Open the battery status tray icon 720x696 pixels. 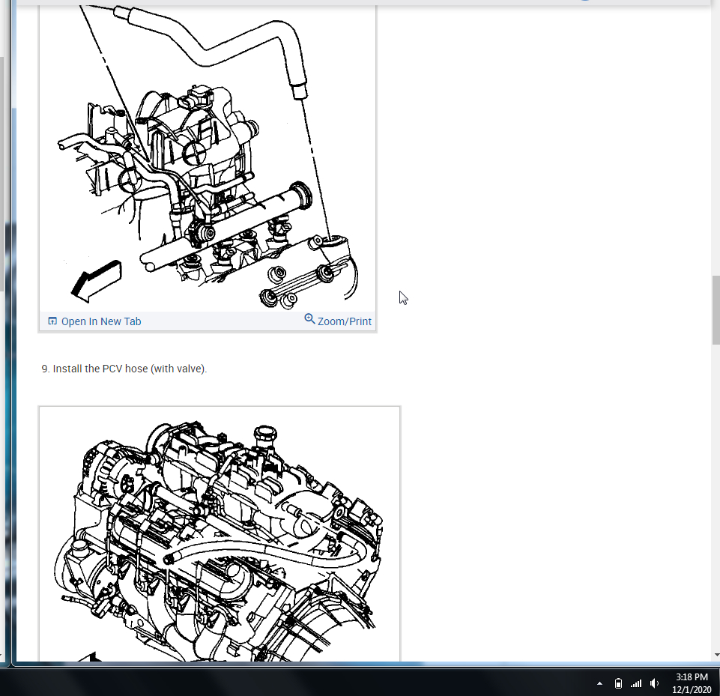pyautogui.click(x=619, y=683)
